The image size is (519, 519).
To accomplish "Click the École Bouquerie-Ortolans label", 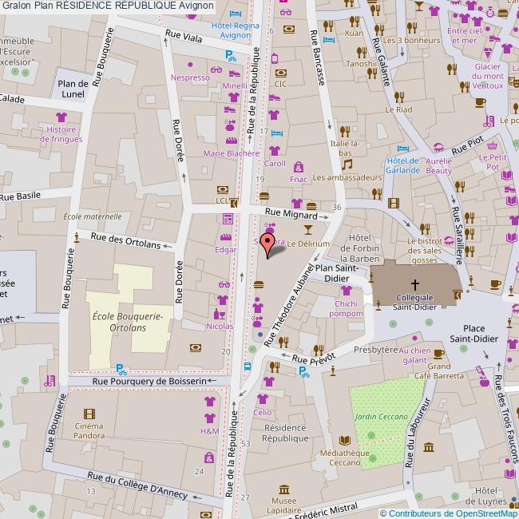I will pos(128,322).
